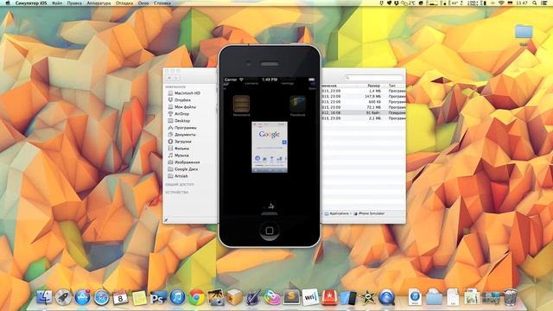Open the iOS Simulator Dock icon
The image size is (553, 311).
[x=348, y=297]
